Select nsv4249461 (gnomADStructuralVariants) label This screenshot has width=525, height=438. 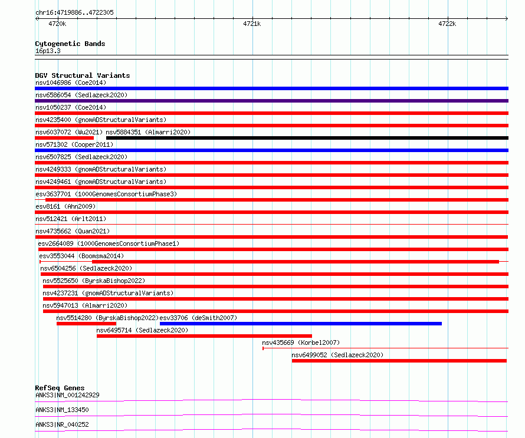tap(101, 182)
